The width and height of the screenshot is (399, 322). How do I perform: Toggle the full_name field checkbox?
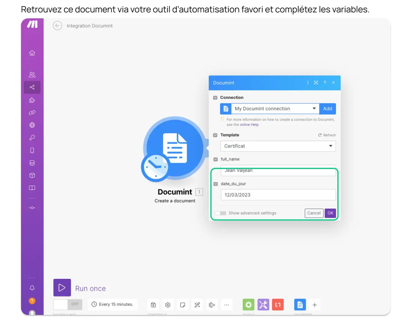click(x=215, y=159)
